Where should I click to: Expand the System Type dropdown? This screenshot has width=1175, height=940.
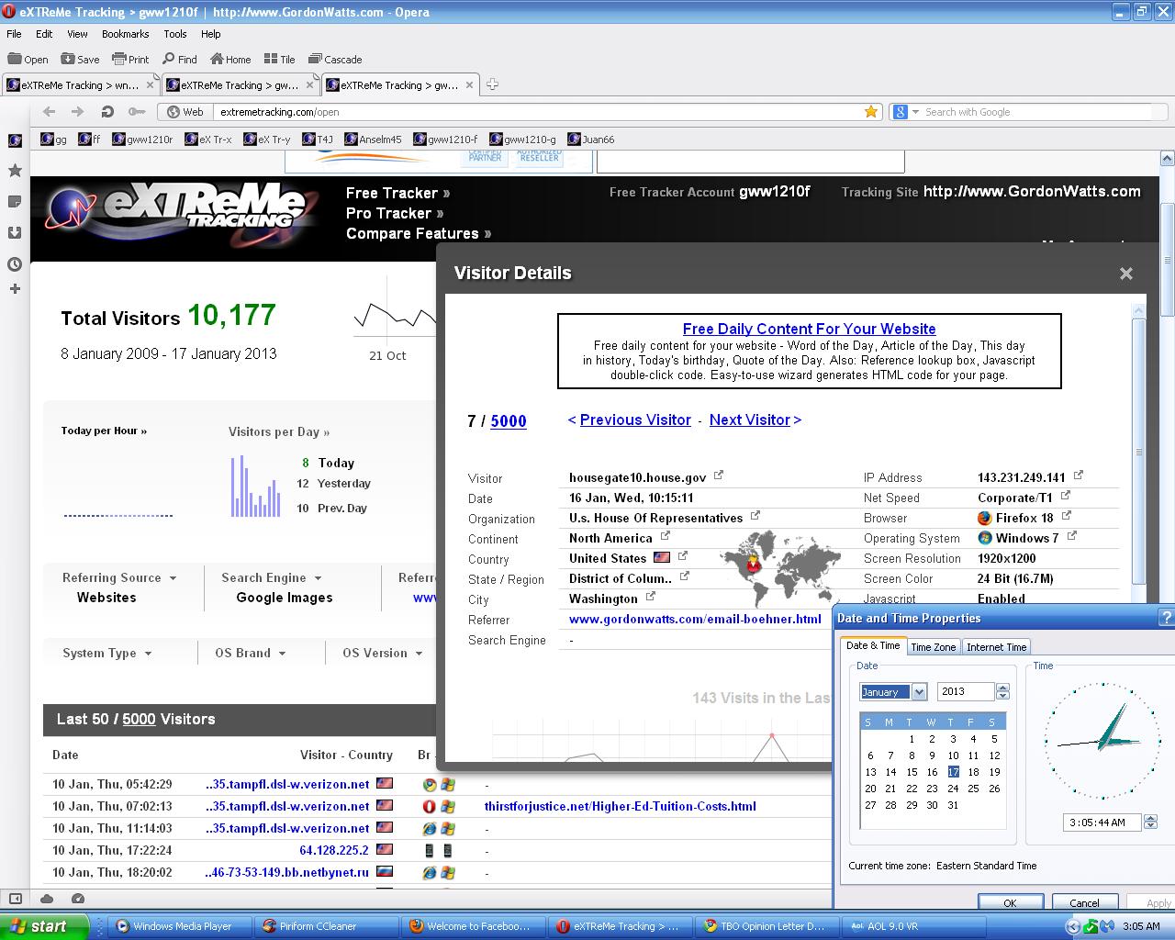tap(148, 654)
